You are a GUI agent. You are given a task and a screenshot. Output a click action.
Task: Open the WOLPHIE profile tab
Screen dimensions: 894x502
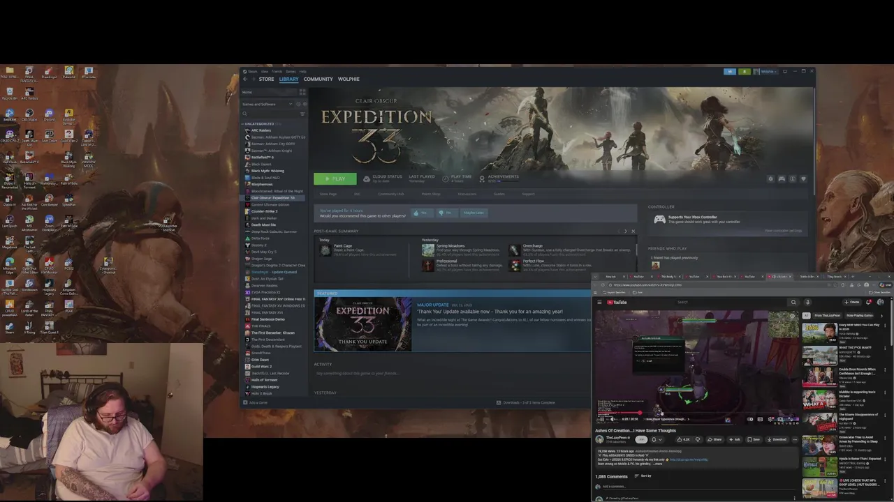(x=349, y=79)
